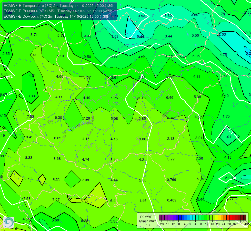The image size is (251, 231).
Task: Click the negative dew point value -1.01
Action: 227,137
